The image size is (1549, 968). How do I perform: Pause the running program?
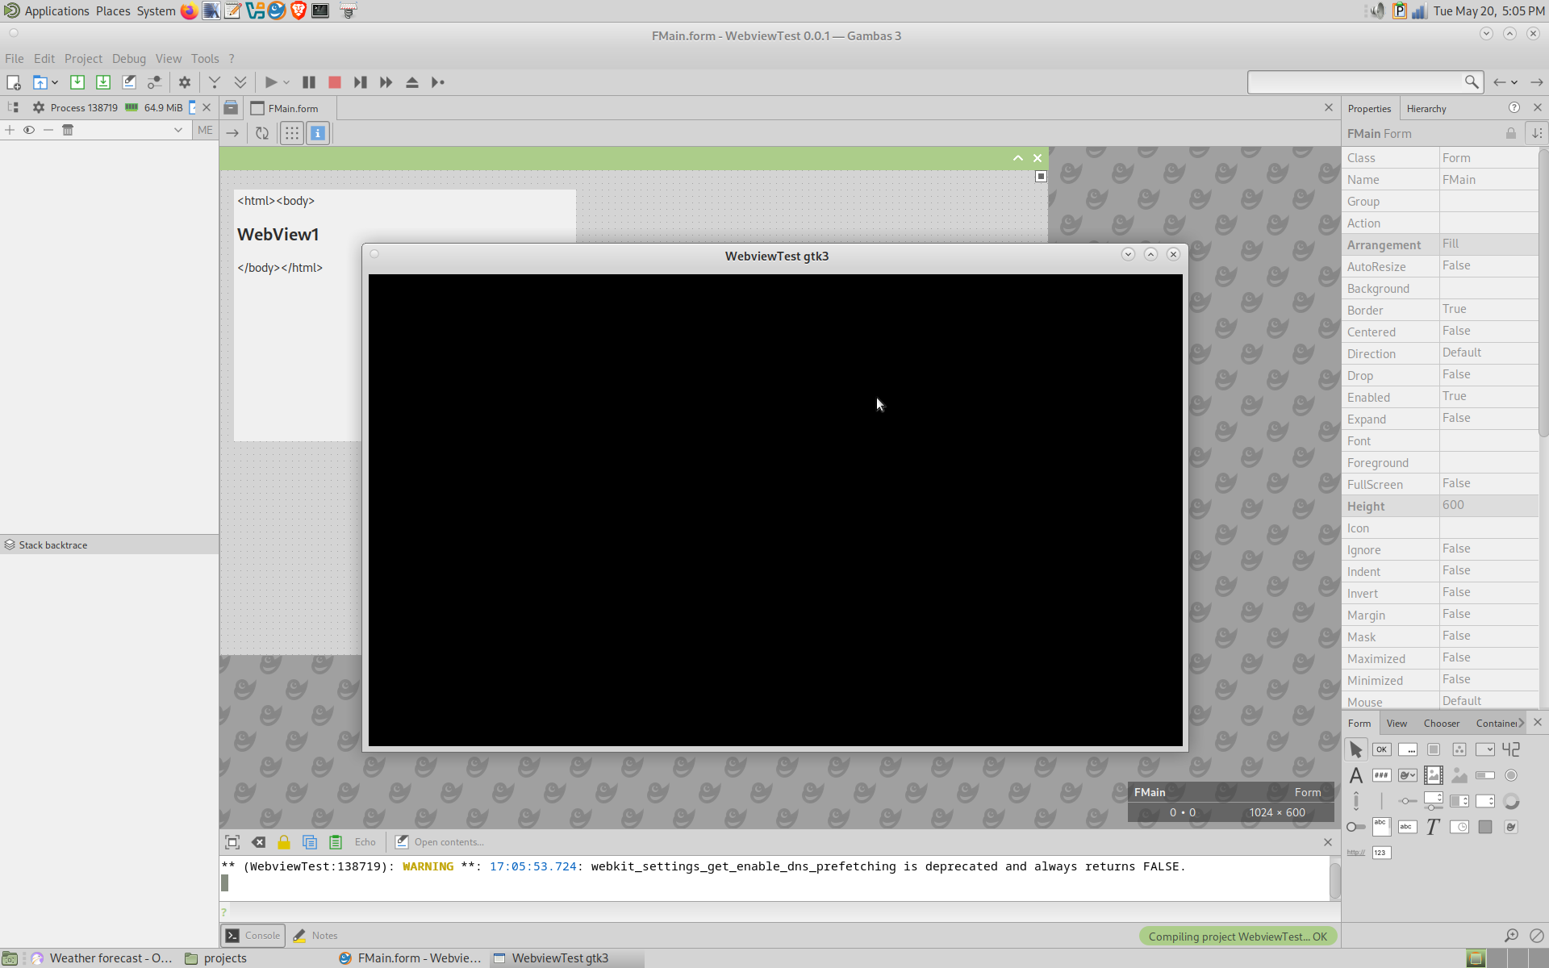[x=308, y=82]
